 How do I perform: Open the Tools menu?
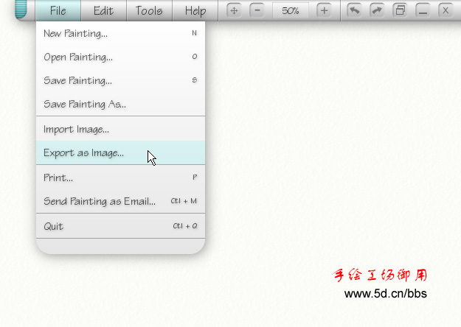point(149,10)
